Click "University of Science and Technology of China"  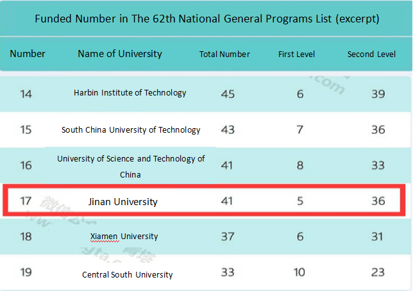tap(131, 167)
